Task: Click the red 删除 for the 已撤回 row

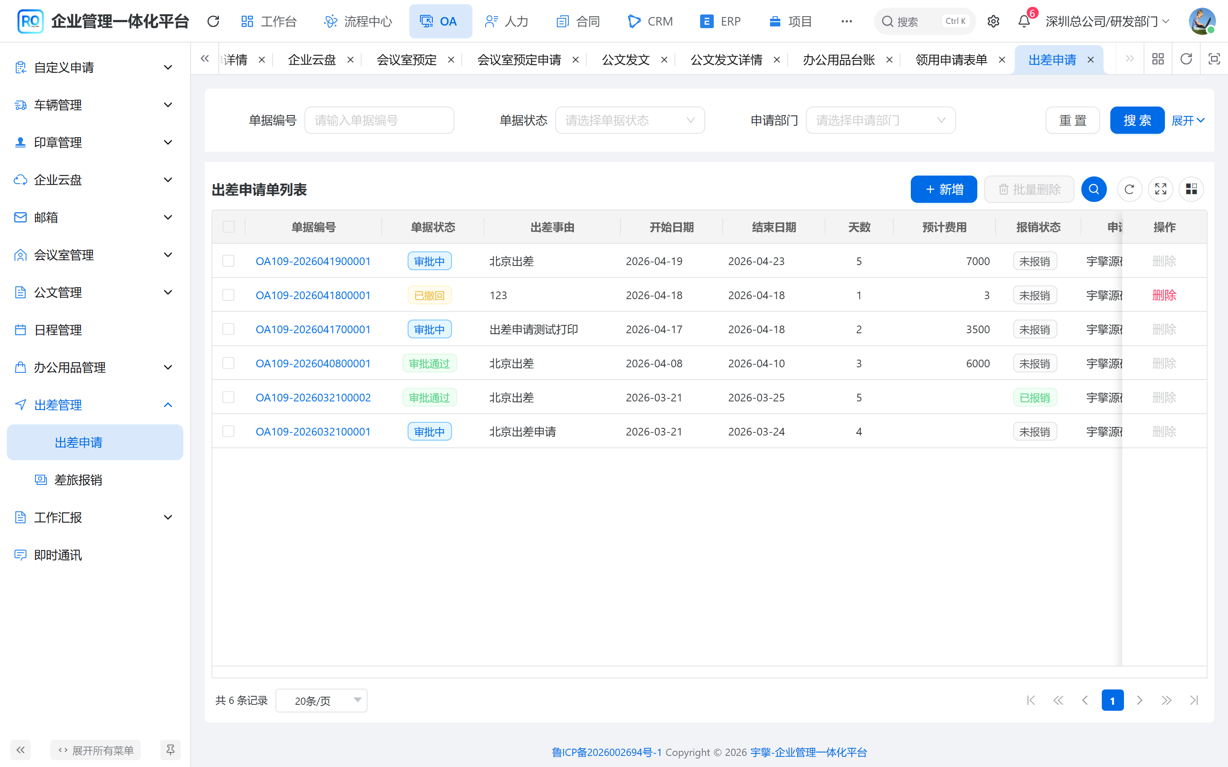Action: pos(1164,295)
